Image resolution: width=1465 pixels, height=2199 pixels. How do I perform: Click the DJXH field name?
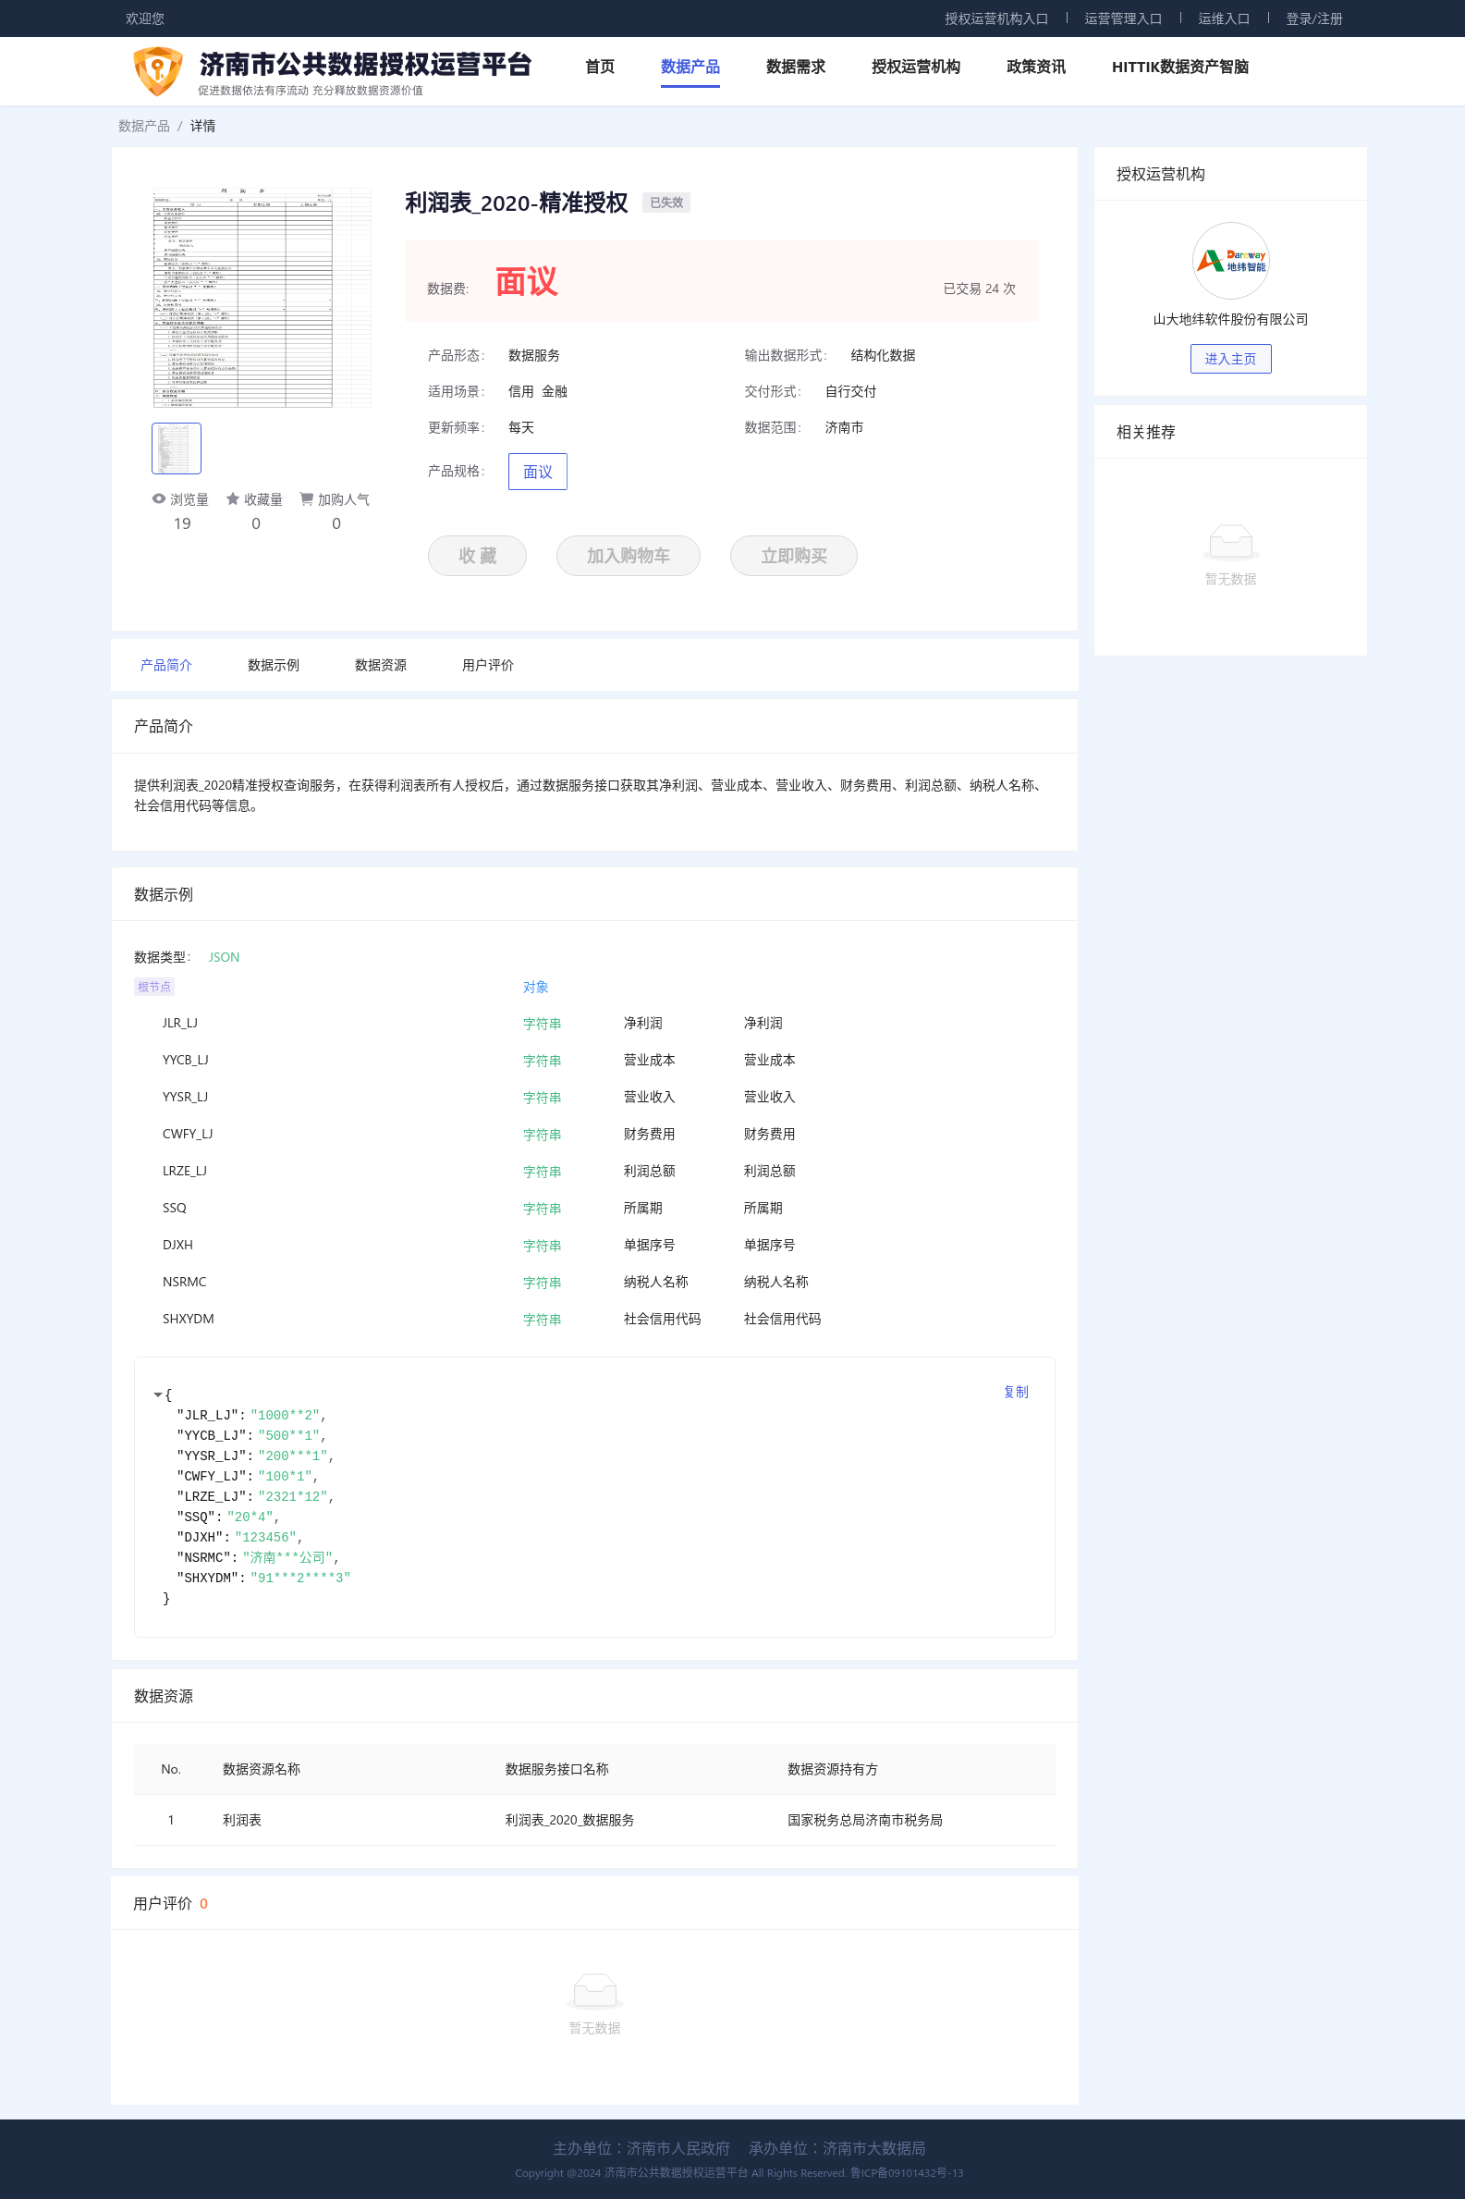pos(177,1245)
